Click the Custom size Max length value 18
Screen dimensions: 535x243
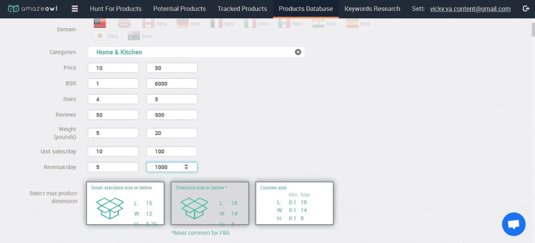point(304,202)
